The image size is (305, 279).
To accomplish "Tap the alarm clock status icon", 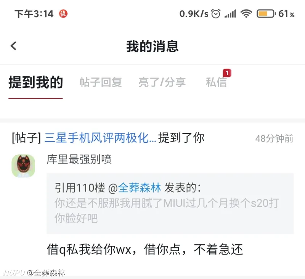I will 216,14.
